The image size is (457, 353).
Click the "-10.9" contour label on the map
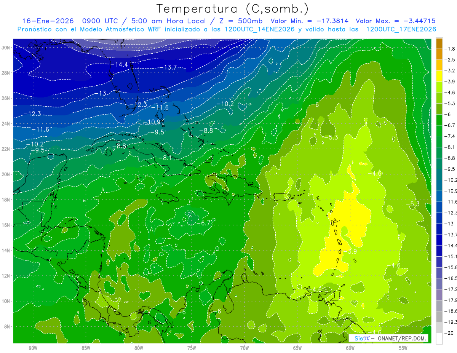click(x=152, y=122)
